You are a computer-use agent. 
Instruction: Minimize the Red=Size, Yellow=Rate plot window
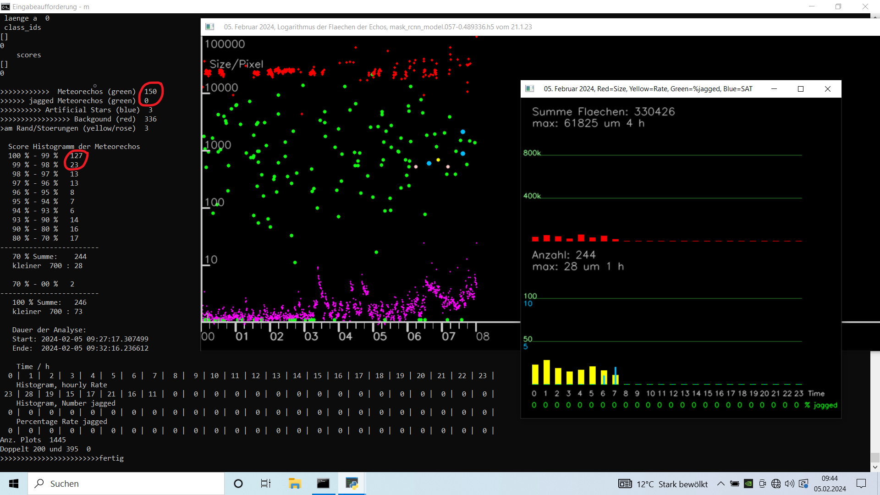[x=774, y=89]
